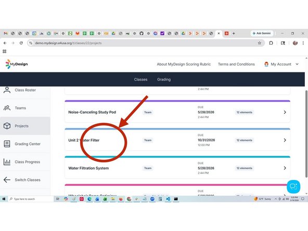Open Class Progress in sidebar
The image size is (308, 231).
point(25,162)
